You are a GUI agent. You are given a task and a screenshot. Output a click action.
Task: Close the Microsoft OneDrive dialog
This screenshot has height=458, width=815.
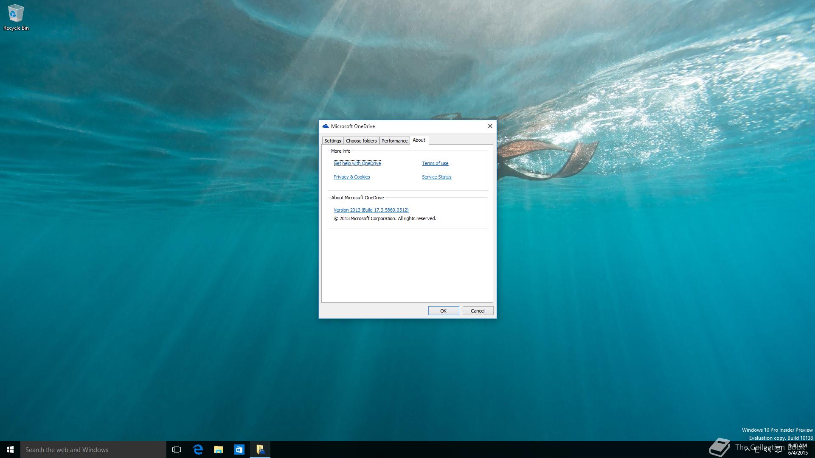[490, 126]
